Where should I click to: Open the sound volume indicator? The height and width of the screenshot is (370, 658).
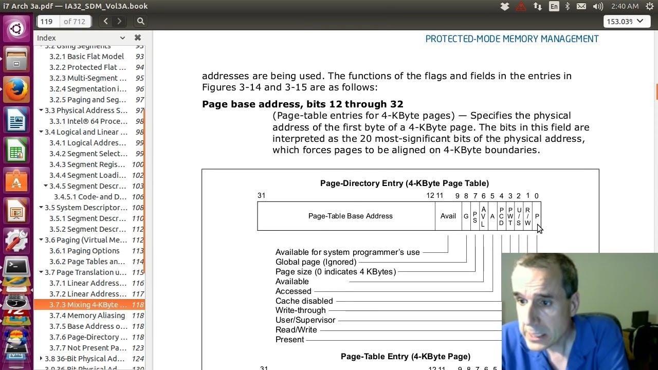tap(598, 6)
